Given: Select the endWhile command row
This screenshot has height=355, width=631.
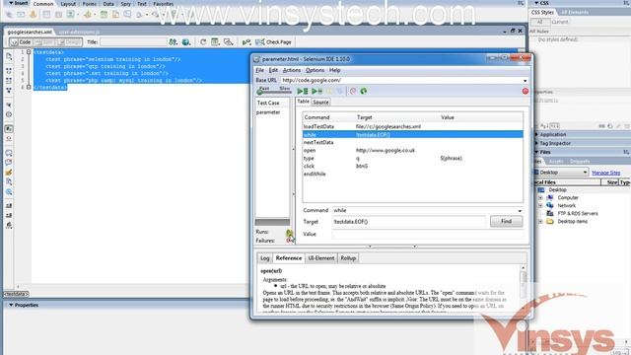Looking at the screenshot, I should (x=412, y=174).
